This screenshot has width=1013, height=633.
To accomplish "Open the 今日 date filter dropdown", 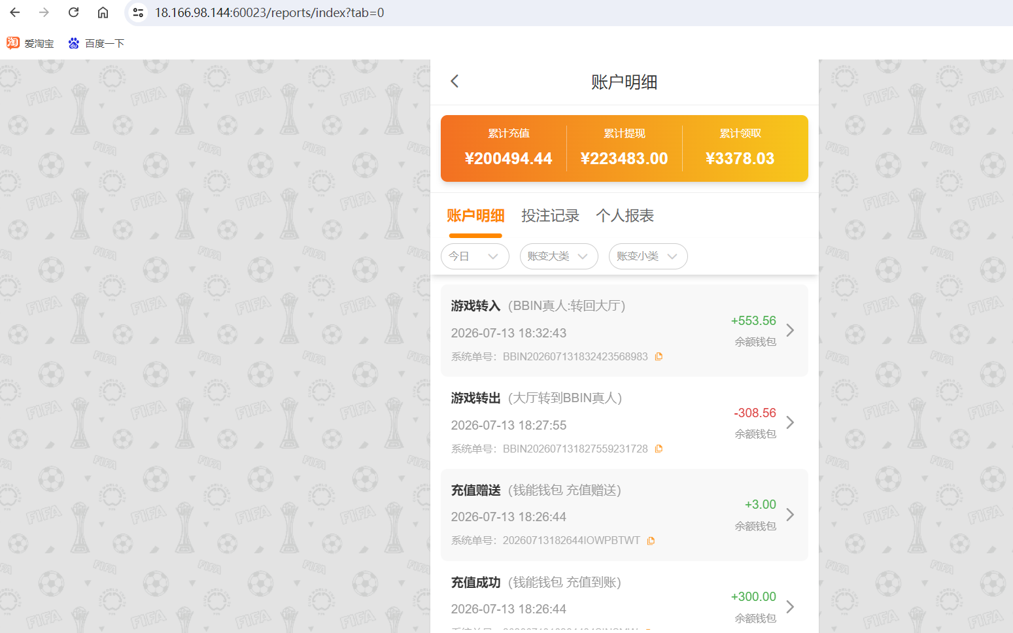I will click(x=475, y=256).
